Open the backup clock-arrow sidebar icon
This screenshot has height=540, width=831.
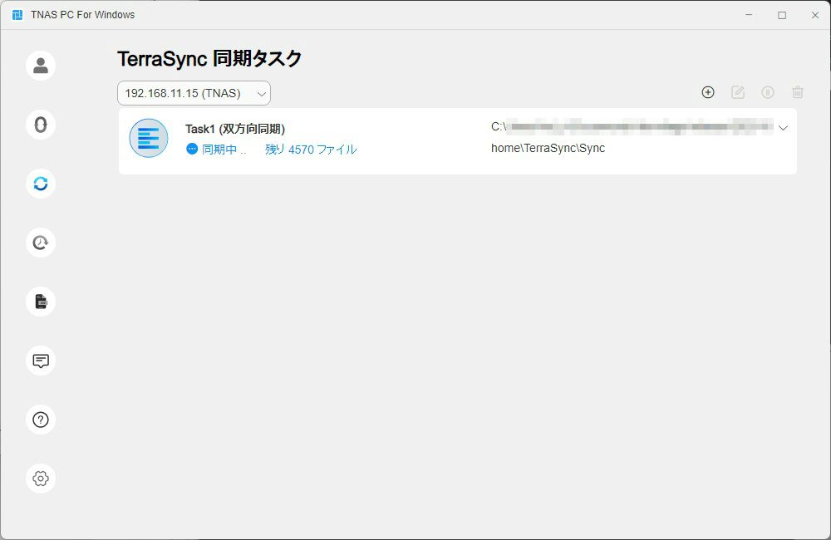[41, 243]
